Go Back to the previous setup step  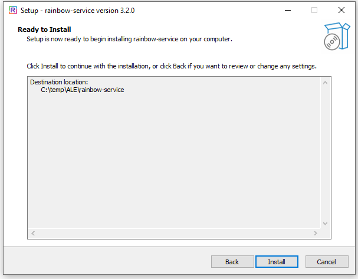pyautogui.click(x=232, y=262)
